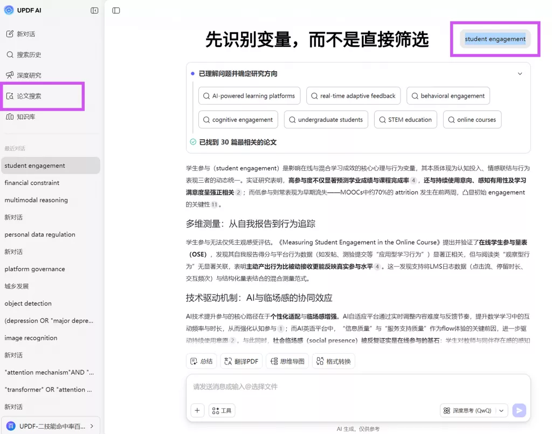Generate a 思维导图 mind map
Image resolution: width=552 pixels, height=434 pixels.
tap(287, 361)
